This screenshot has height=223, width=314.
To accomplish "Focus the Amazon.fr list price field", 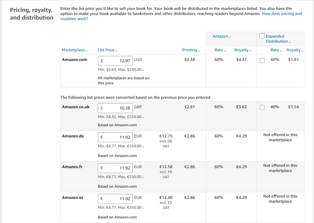I will tap(115, 168).
